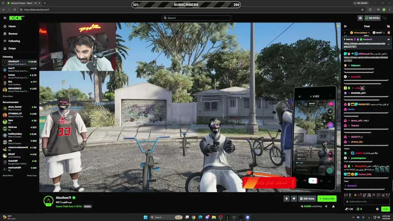Click the Gift Subs button
Viewport: 393px width, 221px height.
(x=307, y=199)
